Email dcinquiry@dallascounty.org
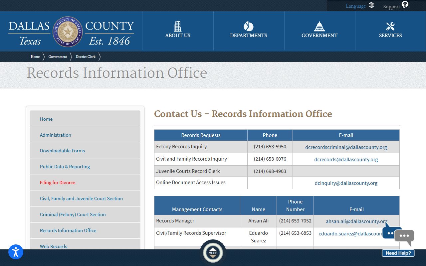The image size is (426, 266). click(346, 183)
